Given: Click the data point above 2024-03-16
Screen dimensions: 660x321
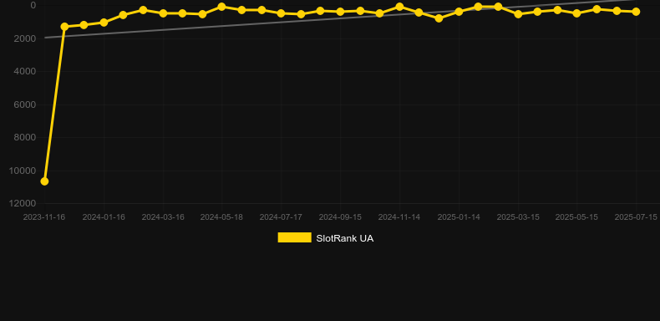Looking at the screenshot, I should pos(163,13).
